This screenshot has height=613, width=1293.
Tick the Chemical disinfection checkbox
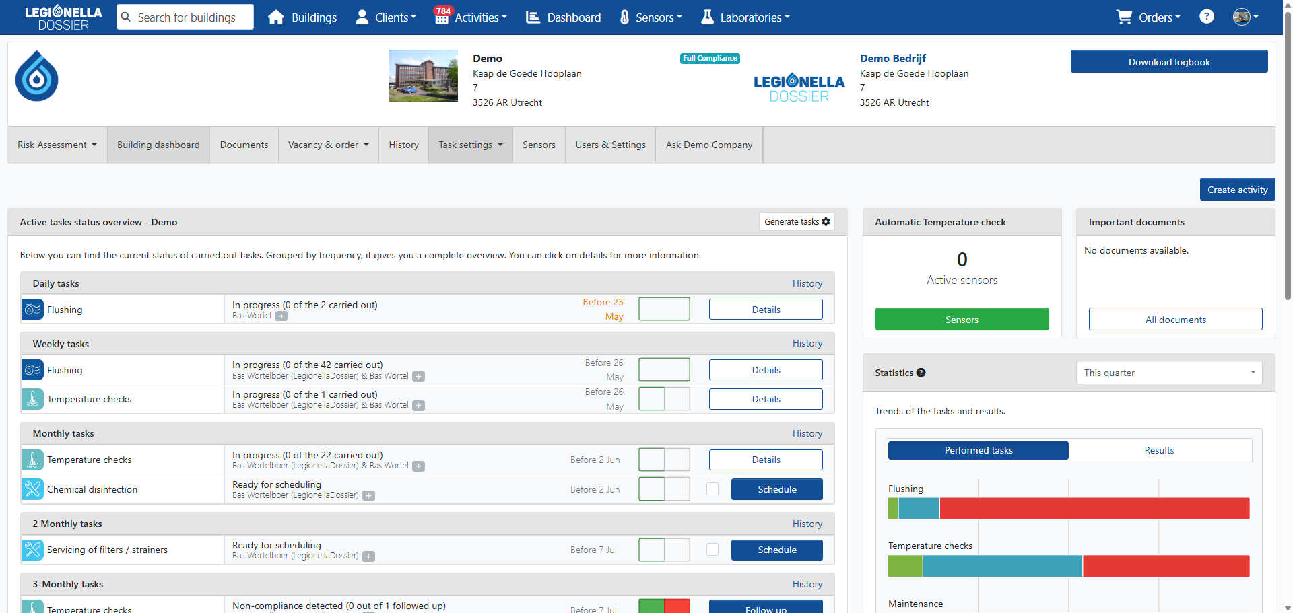[x=712, y=489]
